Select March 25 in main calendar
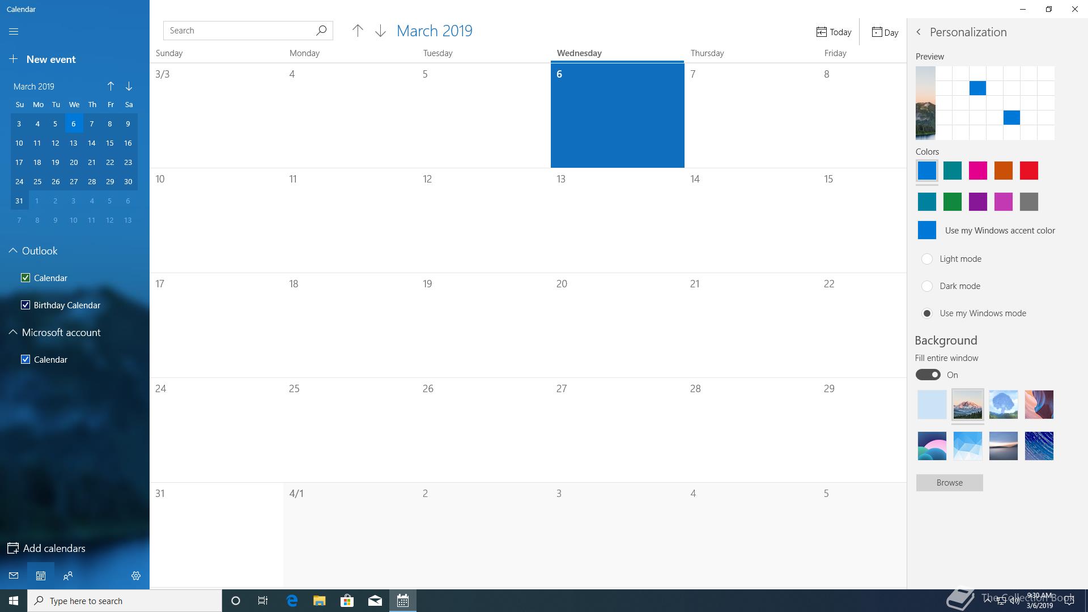 click(x=350, y=430)
